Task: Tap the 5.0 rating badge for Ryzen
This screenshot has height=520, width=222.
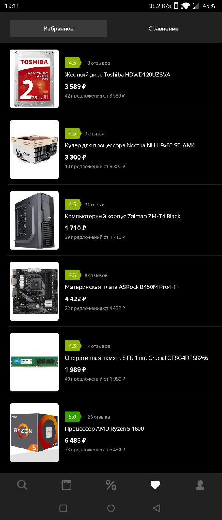Action: (x=73, y=417)
